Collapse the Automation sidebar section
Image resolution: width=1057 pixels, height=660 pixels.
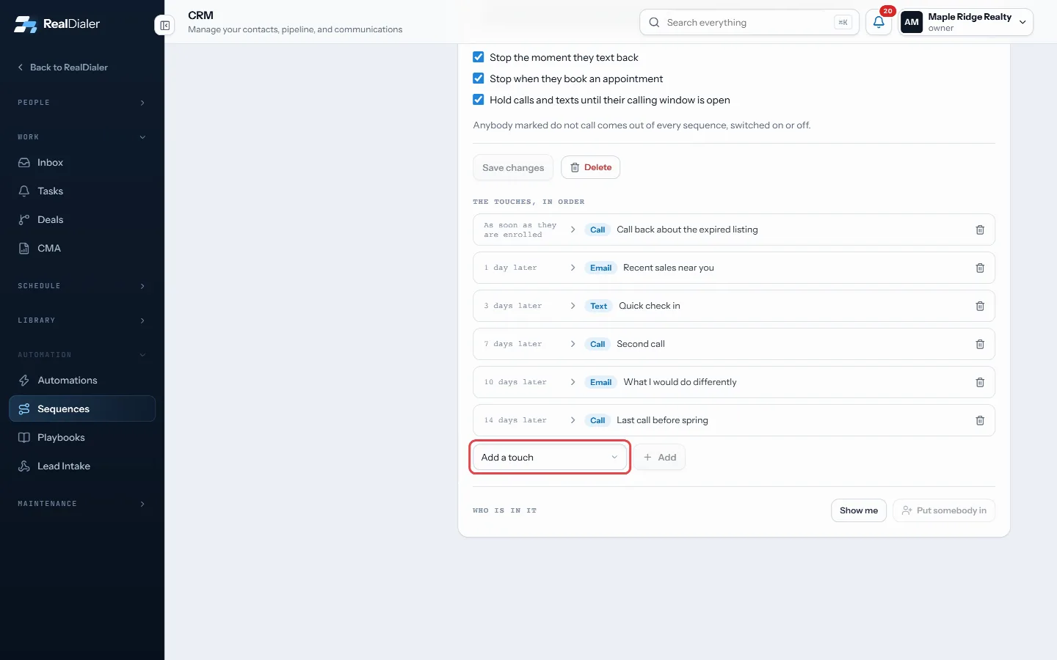pos(82,355)
